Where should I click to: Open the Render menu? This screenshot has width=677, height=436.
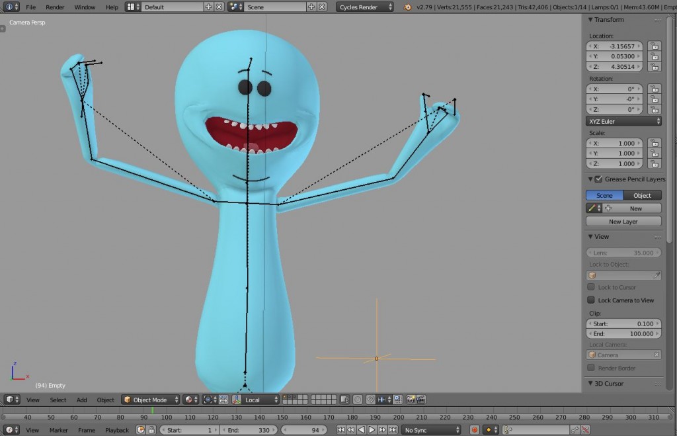point(55,7)
